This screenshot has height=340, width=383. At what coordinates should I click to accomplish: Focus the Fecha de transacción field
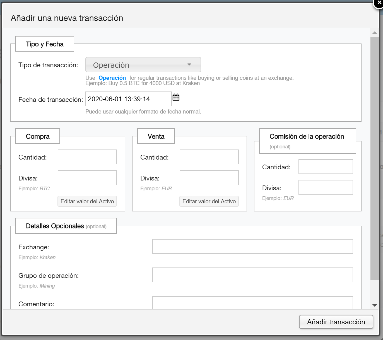128,99
